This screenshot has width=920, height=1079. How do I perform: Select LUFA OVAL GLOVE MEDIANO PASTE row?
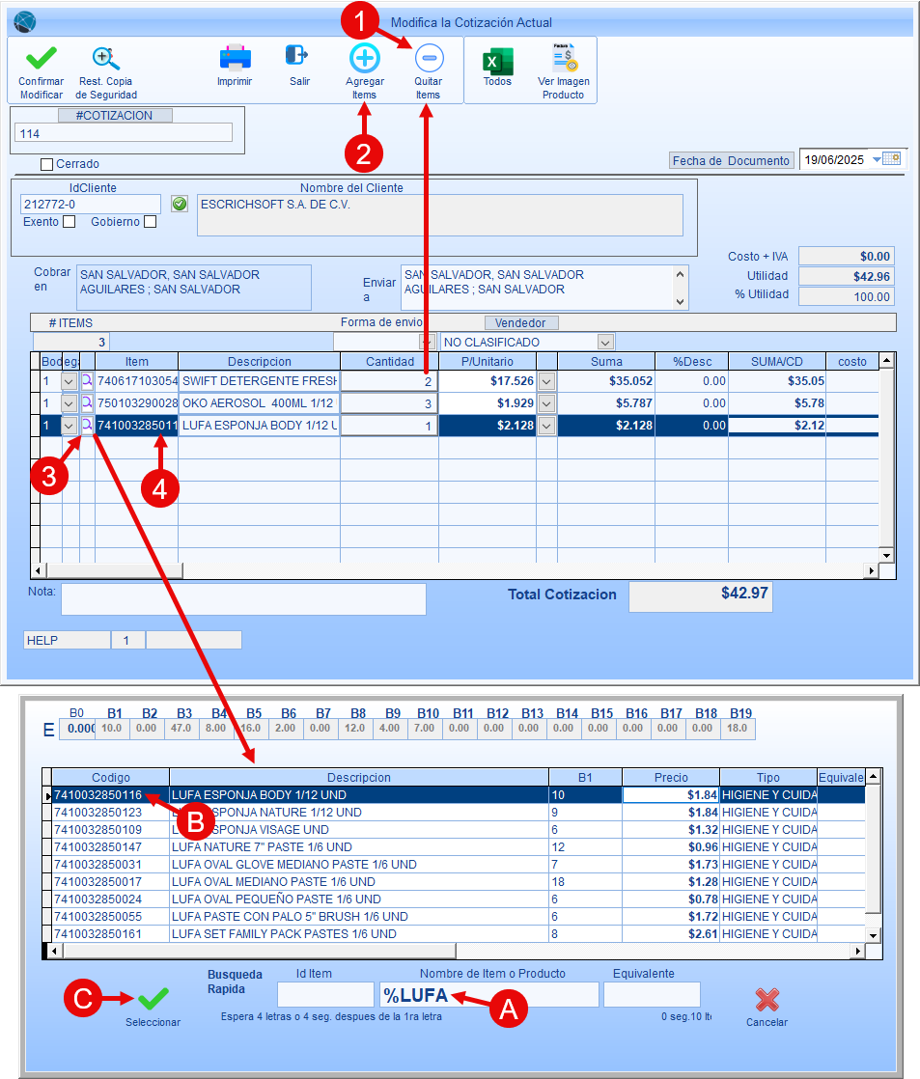(459, 865)
